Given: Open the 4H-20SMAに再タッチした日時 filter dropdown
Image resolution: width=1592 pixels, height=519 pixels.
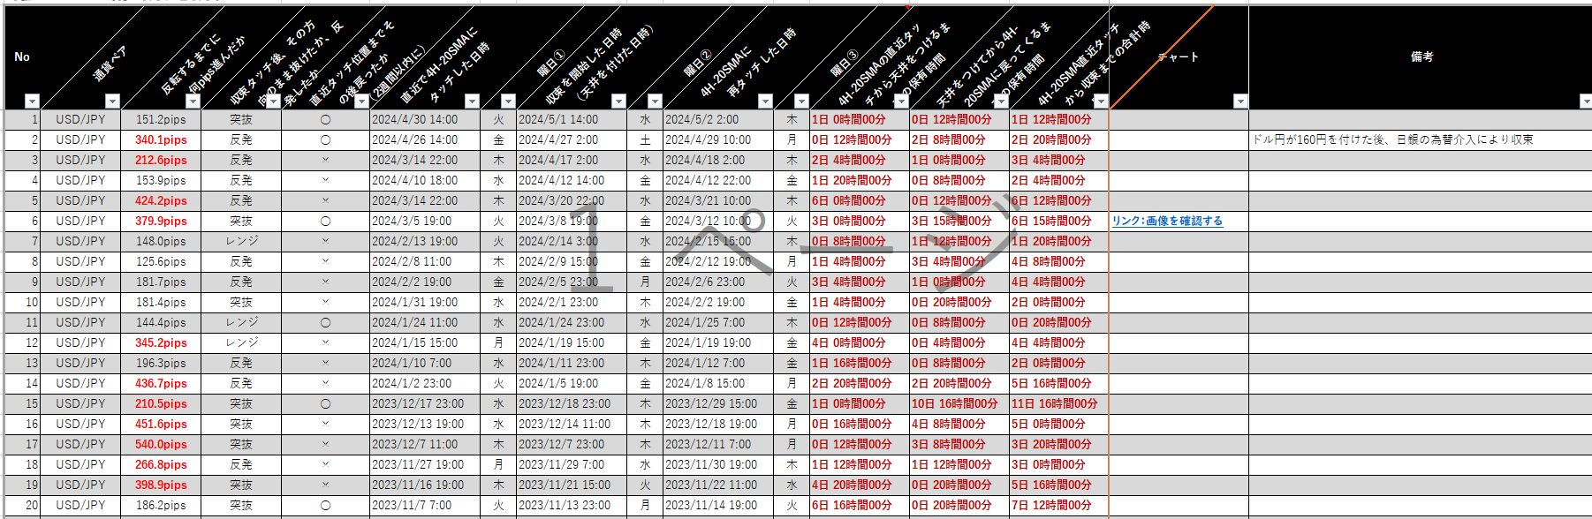Looking at the screenshot, I should point(765,102).
